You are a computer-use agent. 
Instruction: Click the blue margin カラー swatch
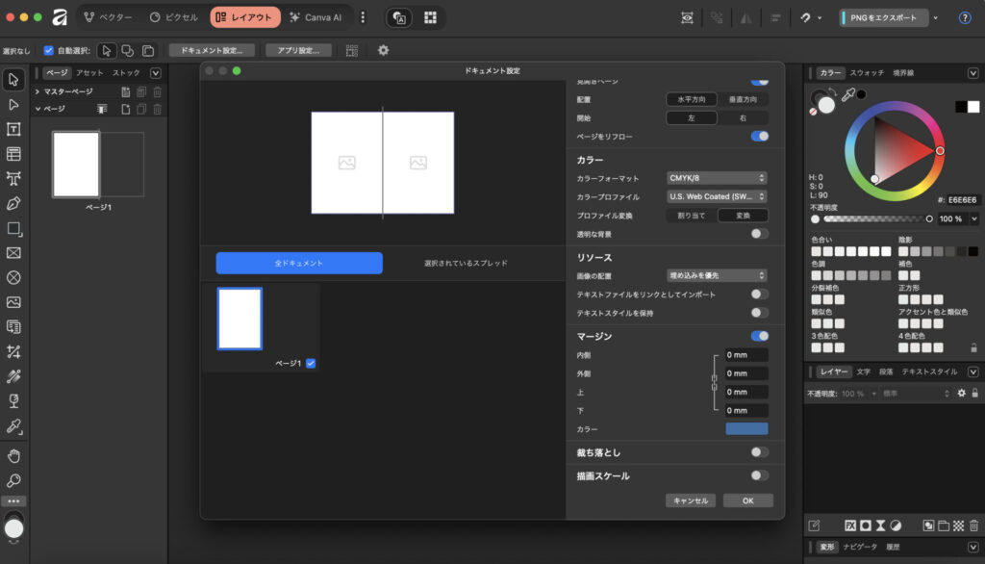coord(746,428)
